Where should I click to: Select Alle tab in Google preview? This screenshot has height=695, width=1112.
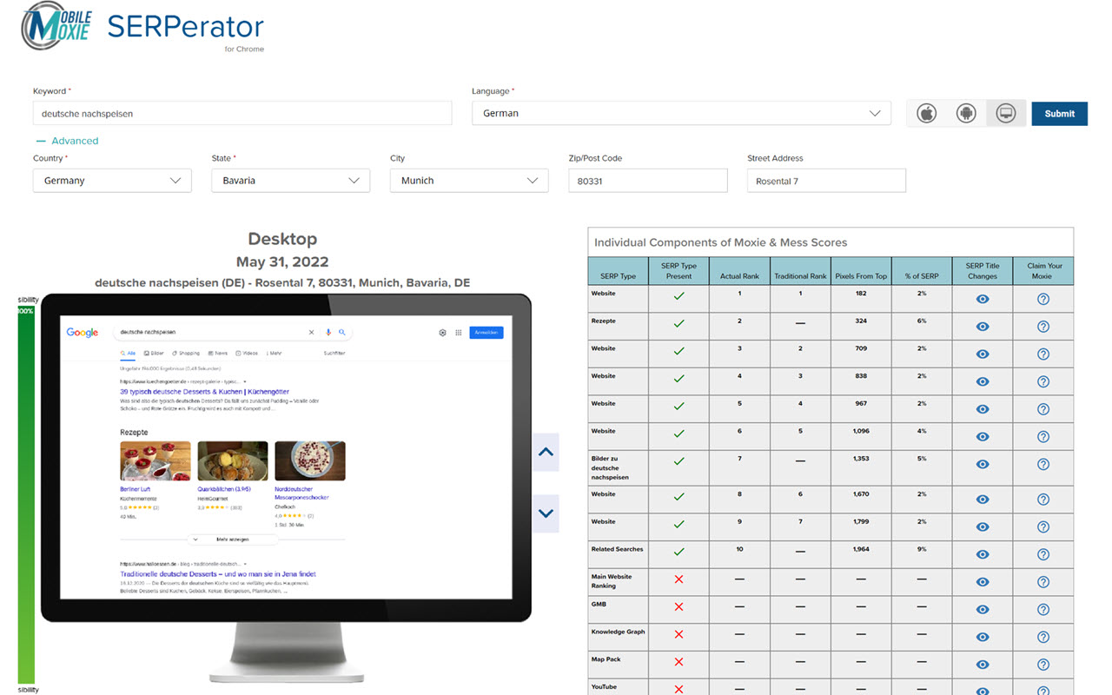[x=129, y=354]
